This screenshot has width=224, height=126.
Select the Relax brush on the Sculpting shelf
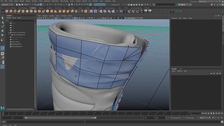coord(15,11)
